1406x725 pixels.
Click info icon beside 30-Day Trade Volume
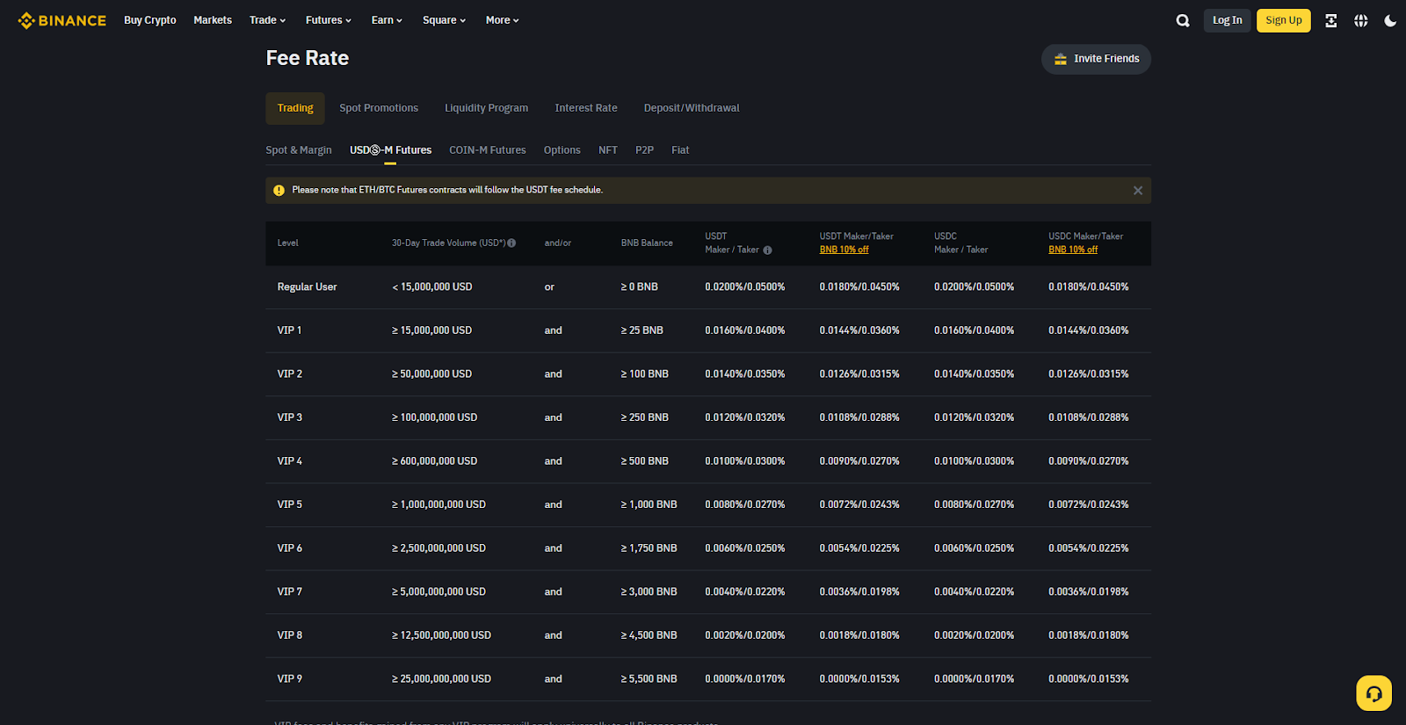coord(511,243)
